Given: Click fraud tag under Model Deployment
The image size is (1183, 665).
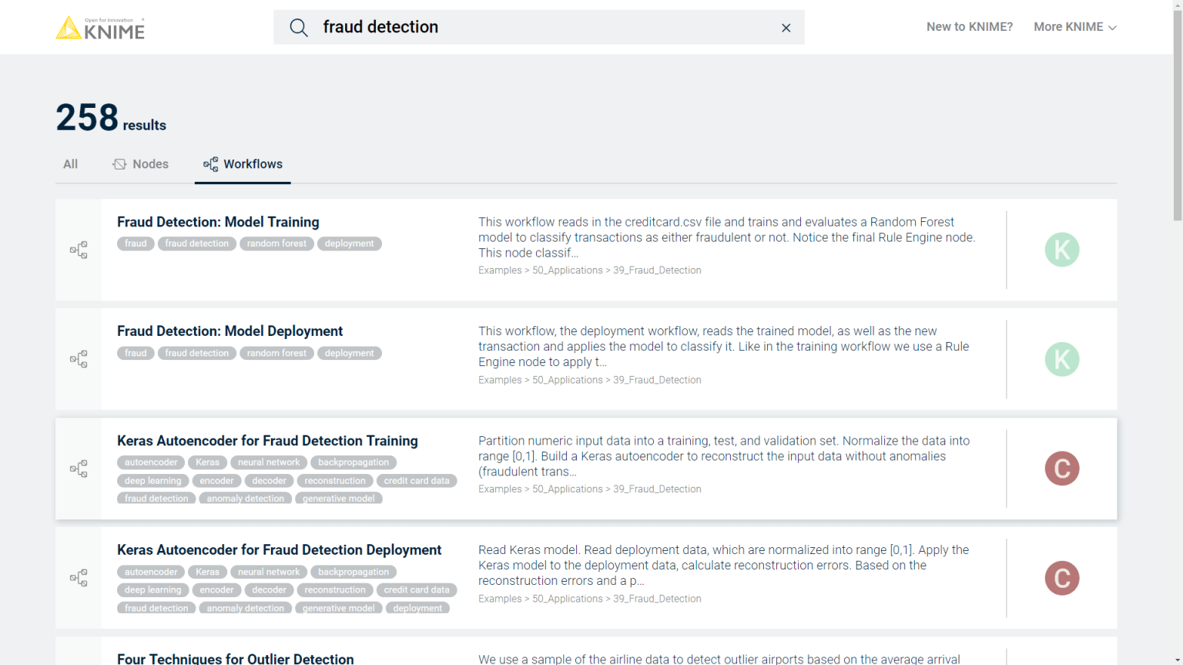Looking at the screenshot, I should (x=136, y=353).
